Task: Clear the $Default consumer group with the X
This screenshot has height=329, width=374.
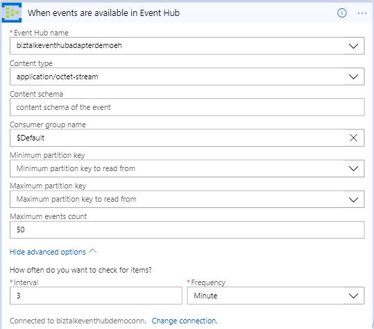Action: pyautogui.click(x=353, y=138)
